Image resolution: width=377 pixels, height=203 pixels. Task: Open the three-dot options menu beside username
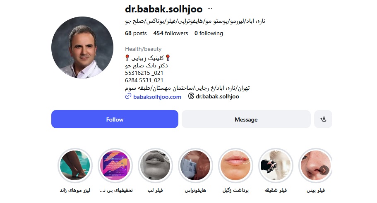pyautogui.click(x=210, y=8)
